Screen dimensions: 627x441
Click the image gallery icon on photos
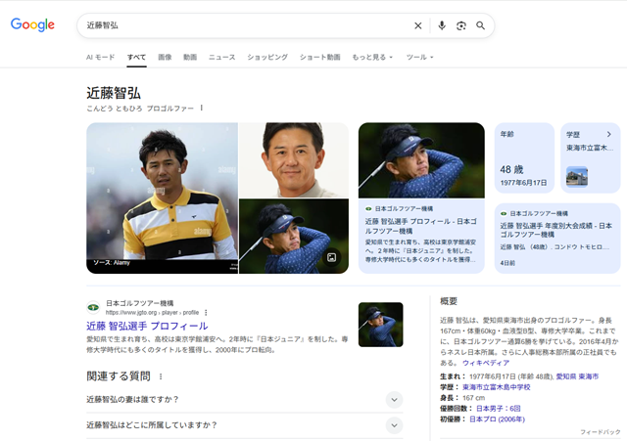332,257
